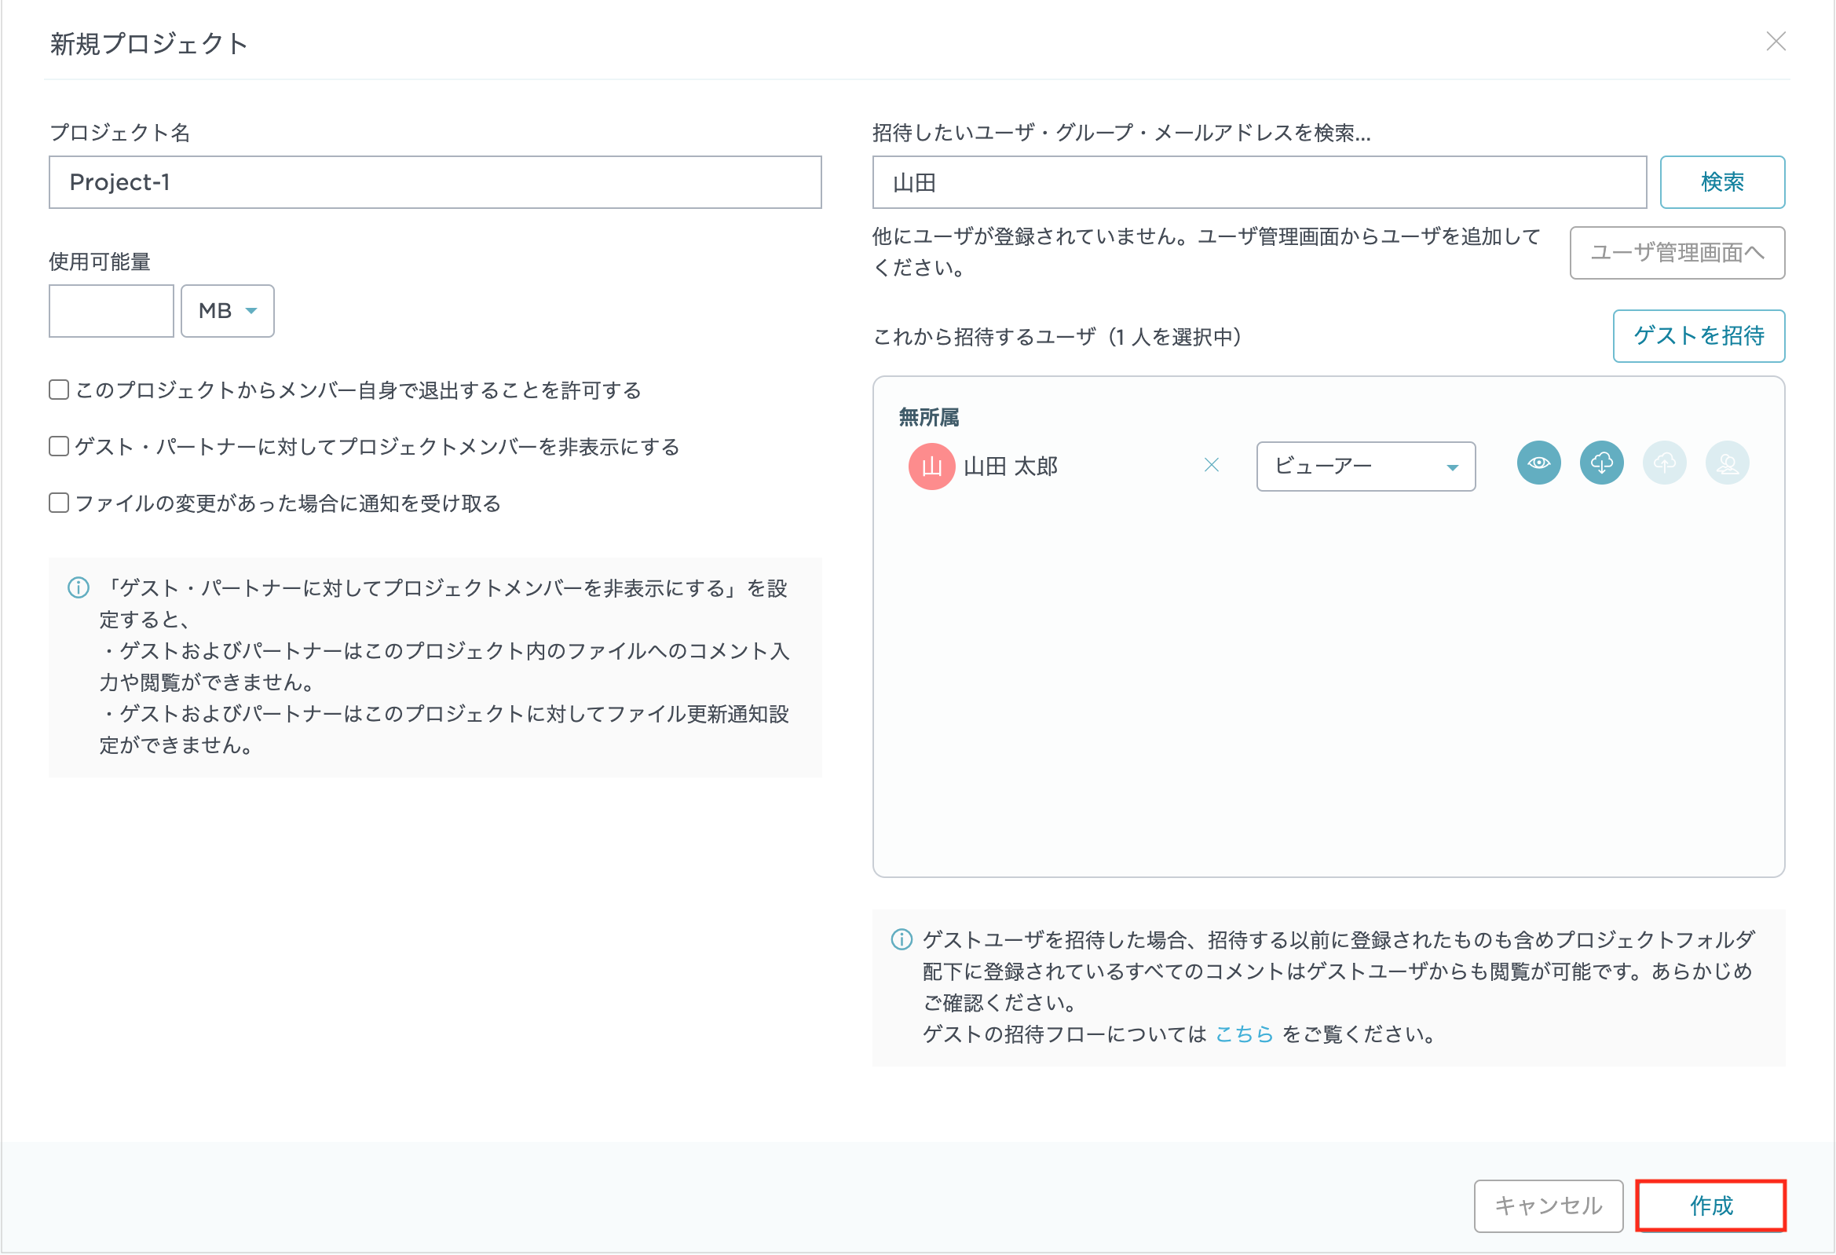Click the 検索 button

coord(1721,181)
